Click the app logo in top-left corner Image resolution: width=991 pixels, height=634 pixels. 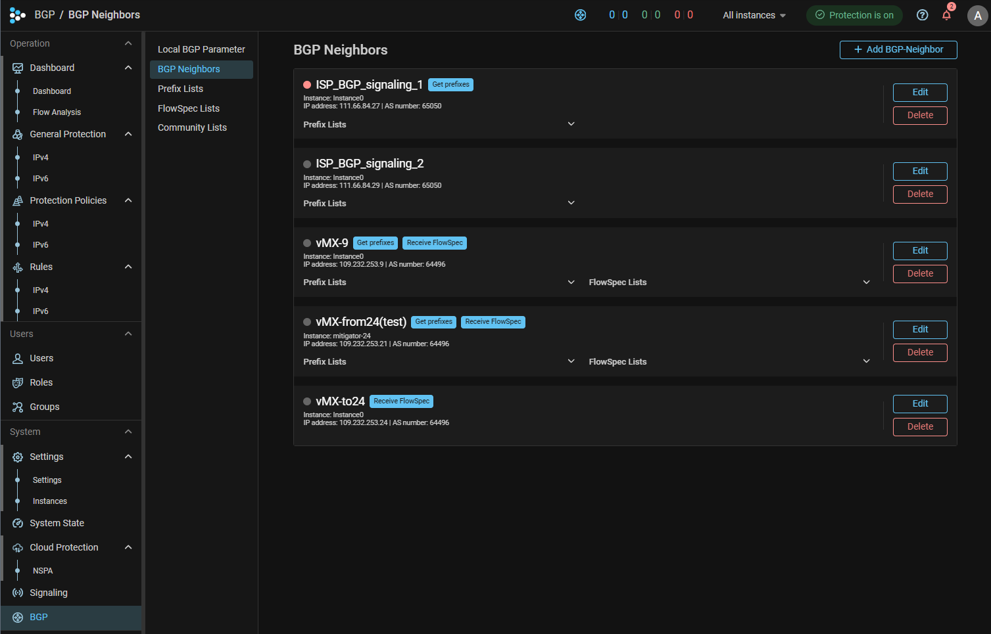(x=17, y=15)
